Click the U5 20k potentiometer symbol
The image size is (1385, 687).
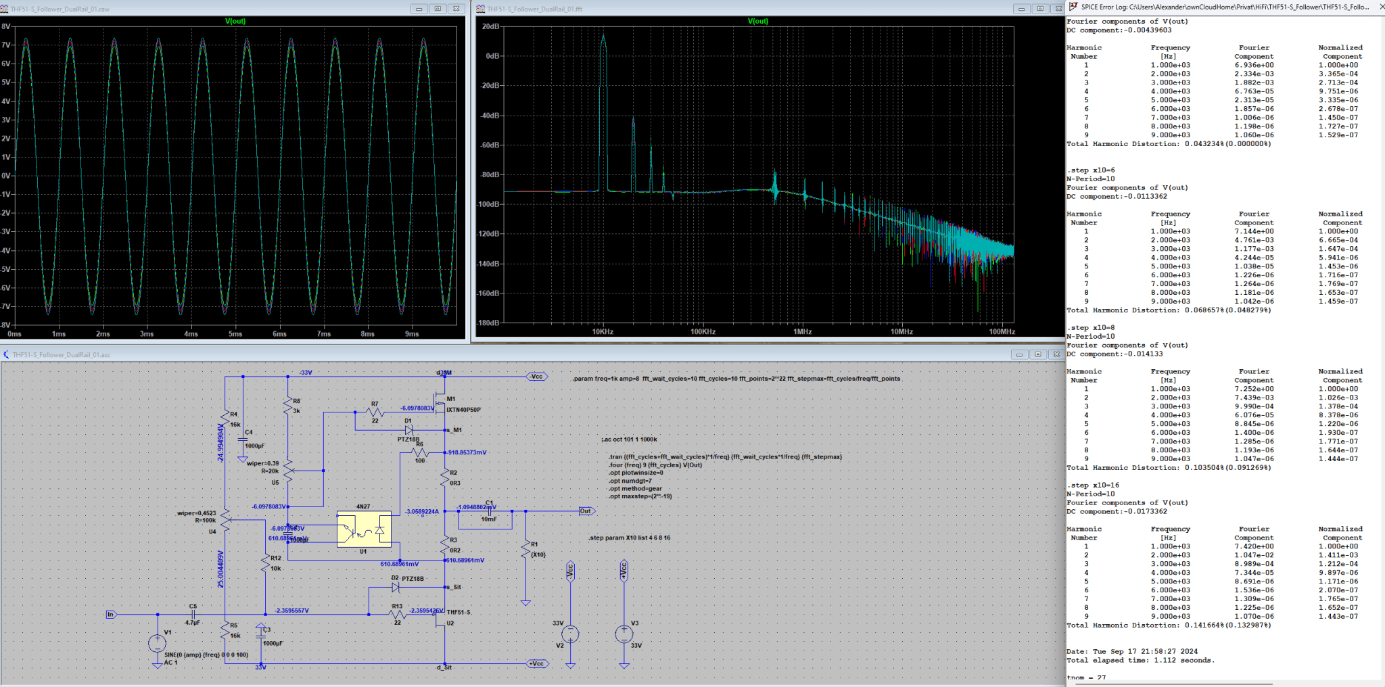point(288,471)
